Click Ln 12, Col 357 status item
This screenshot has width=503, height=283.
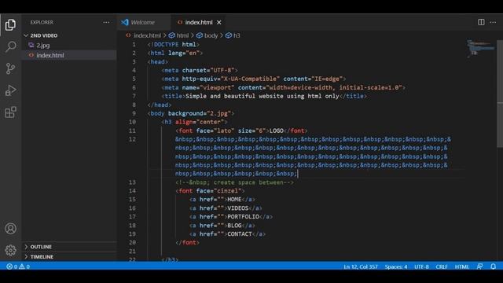[x=361, y=266]
